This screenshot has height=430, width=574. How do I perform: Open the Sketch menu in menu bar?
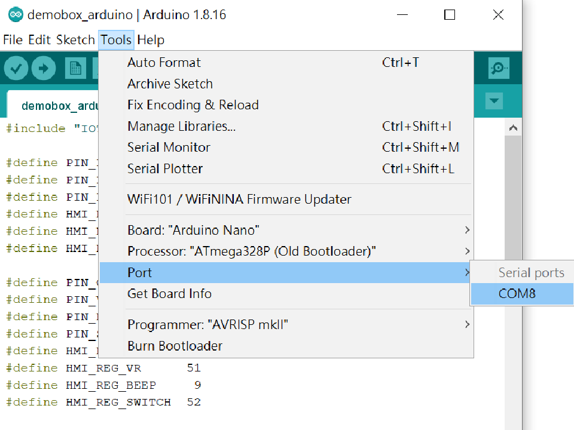pyautogui.click(x=75, y=40)
